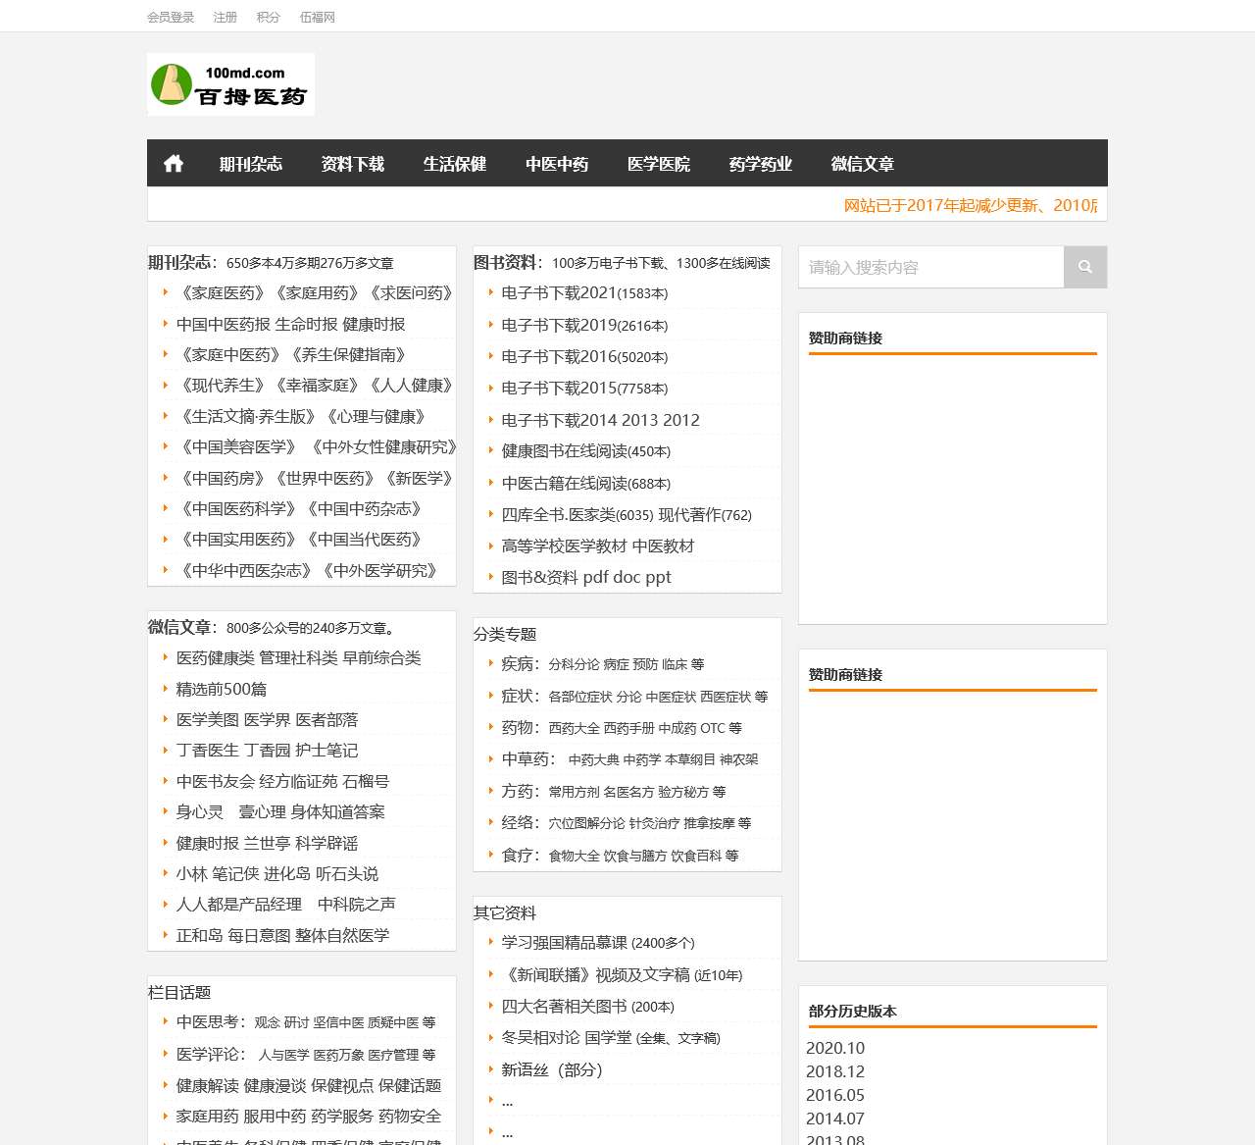This screenshot has width=1255, height=1145.
Task: Switch to the 微信文章 menu item
Action: click(x=862, y=164)
